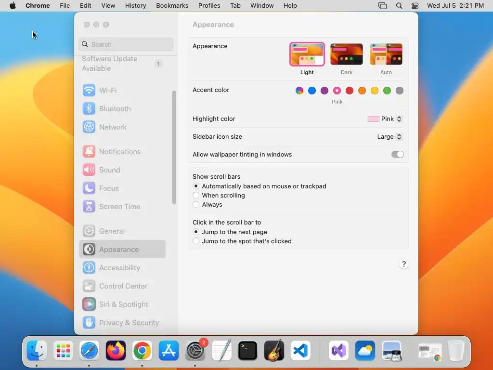Screen dimensions: 493x370
Task: Select When scrolling radio option
Action: pos(196,196)
